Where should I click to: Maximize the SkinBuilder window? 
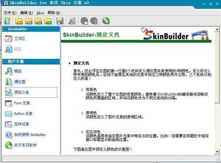(211, 4)
